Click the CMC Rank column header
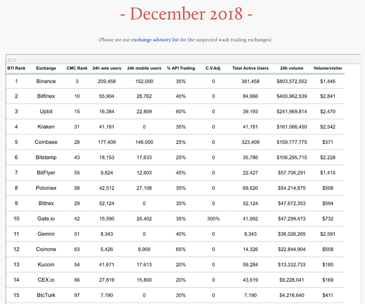 coord(77,68)
